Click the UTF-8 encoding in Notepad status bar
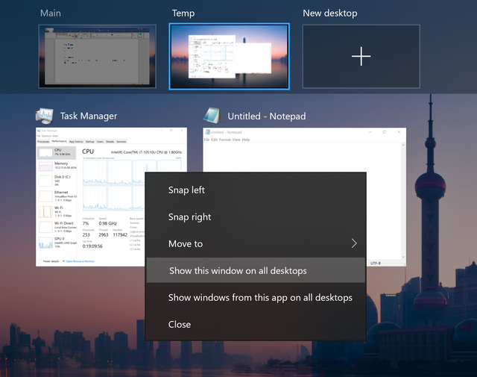Image resolution: width=477 pixels, height=377 pixels. (376, 263)
